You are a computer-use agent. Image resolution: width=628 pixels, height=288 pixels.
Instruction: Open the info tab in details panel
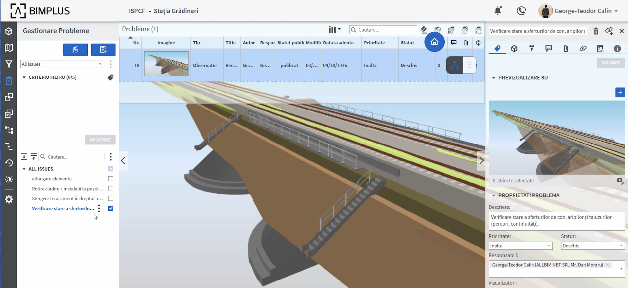point(617,49)
